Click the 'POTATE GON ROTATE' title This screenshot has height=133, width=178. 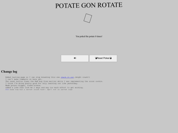89,5
